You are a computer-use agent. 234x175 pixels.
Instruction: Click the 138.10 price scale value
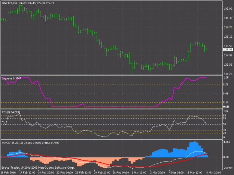(x=228, y=37)
